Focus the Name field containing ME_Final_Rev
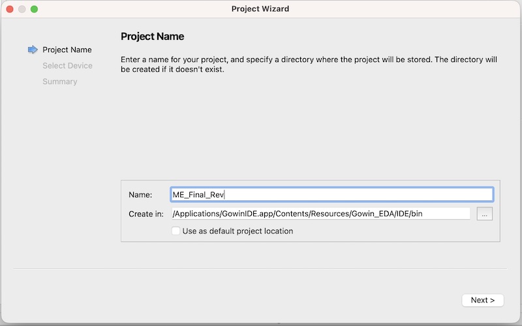Viewport: 522px width, 326px height. click(331, 194)
